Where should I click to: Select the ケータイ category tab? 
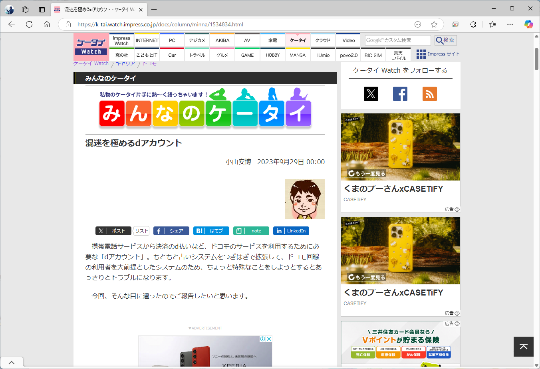coord(297,40)
